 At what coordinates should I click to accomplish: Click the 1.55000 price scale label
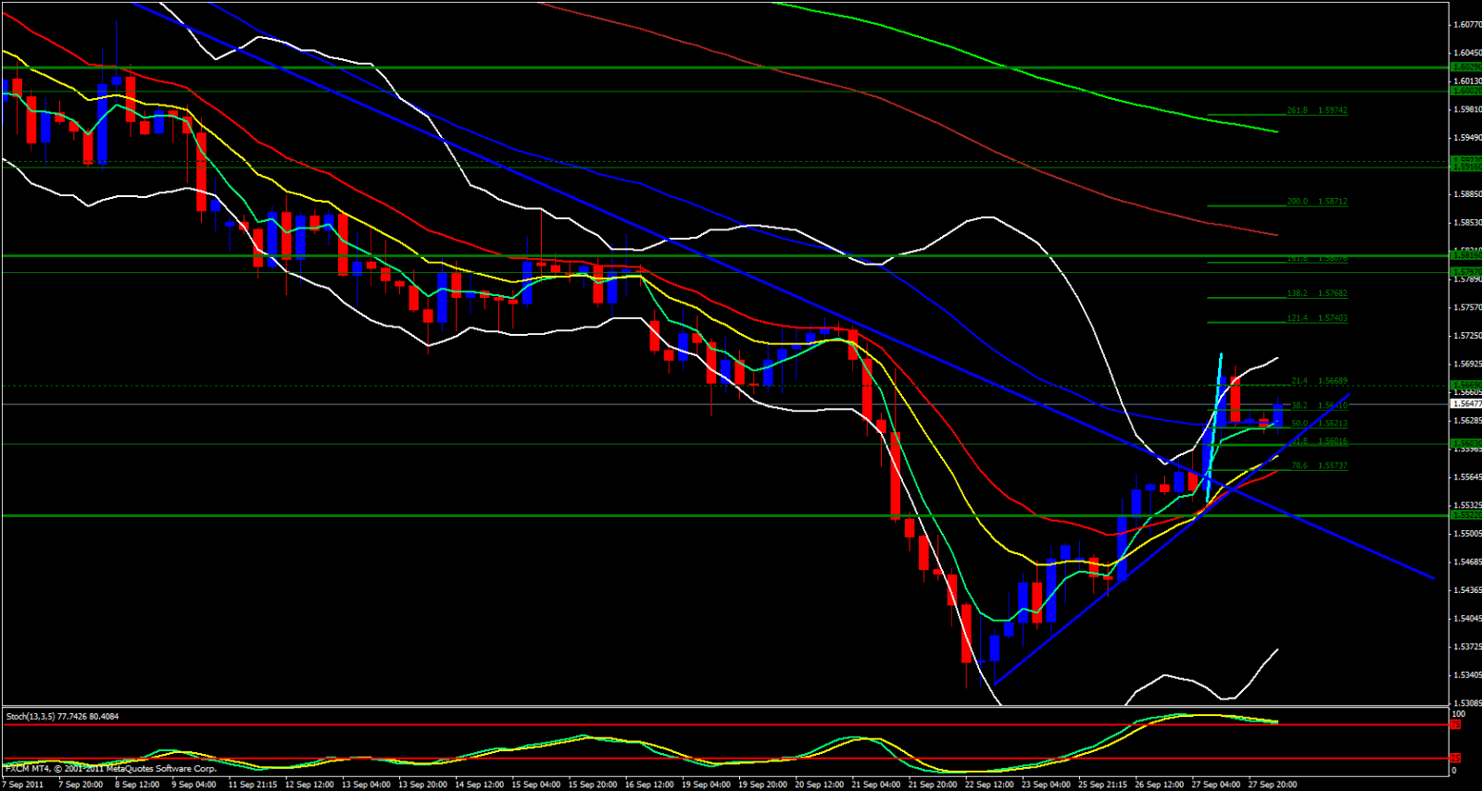point(1466,534)
